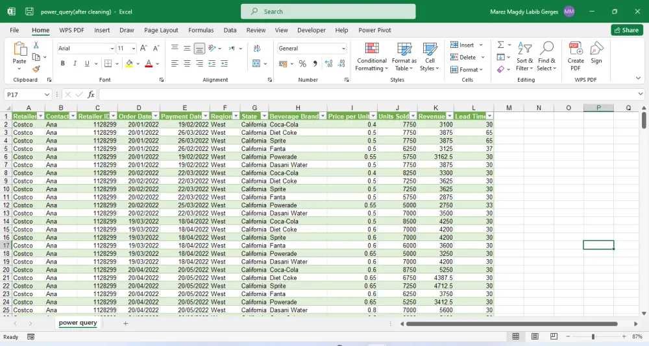Apply Percent Style format
The width and height of the screenshot is (649, 346).
point(302,63)
